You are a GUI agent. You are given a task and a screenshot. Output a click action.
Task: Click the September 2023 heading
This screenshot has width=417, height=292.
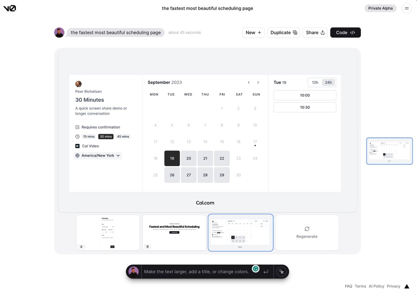coord(165,82)
